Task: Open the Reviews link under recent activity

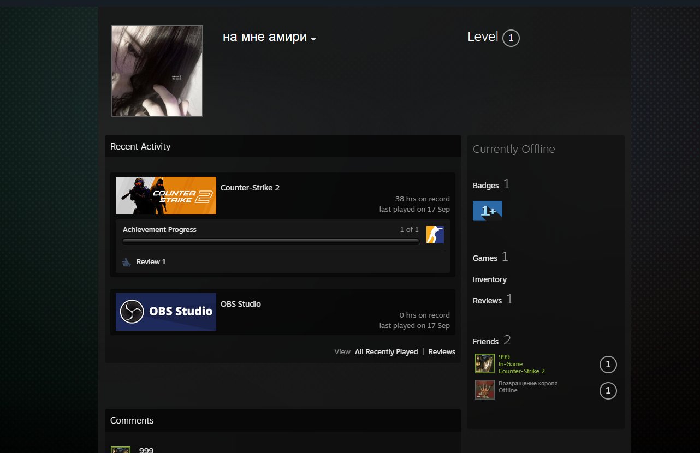Action: (442, 352)
